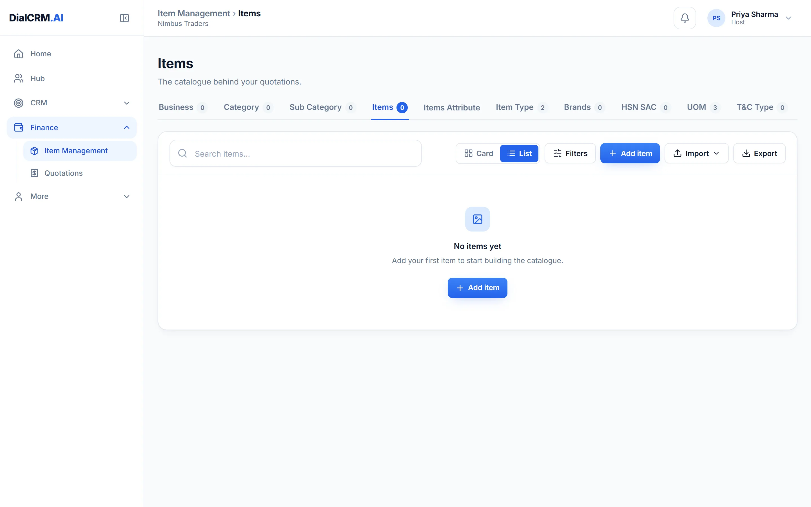The height and width of the screenshot is (507, 811).
Task: Switch to the Item Type tab
Action: [522, 107]
